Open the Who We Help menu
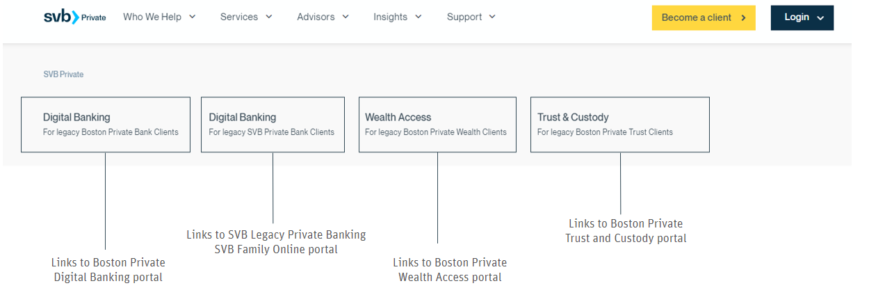 point(159,17)
